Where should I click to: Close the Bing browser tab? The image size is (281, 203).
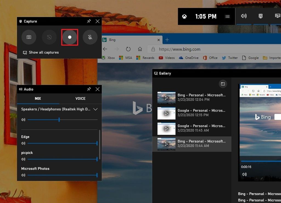click(159, 40)
